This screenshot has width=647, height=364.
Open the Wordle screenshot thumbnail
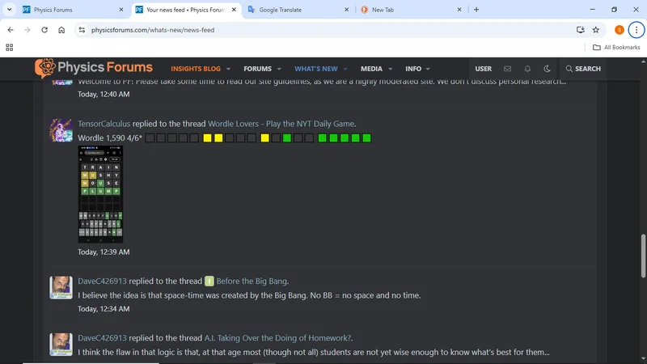[x=100, y=194]
